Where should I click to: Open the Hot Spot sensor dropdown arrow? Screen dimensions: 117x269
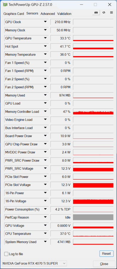pyautogui.click(x=45, y=46)
